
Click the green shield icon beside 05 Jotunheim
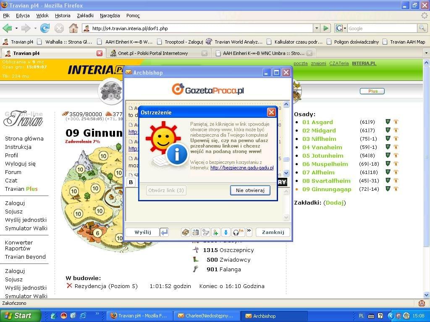[x=388, y=155]
